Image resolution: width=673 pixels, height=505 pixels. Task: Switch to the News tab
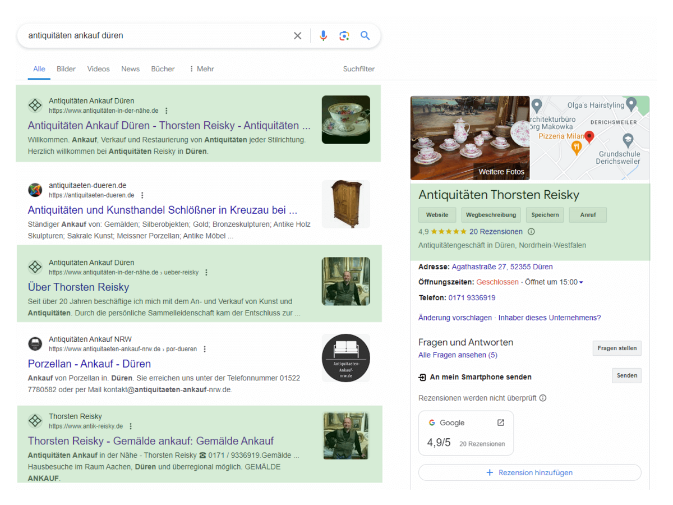[x=130, y=69]
